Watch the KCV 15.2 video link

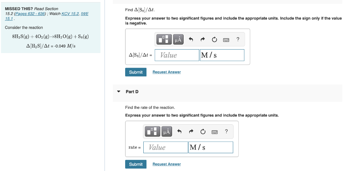point(70,14)
